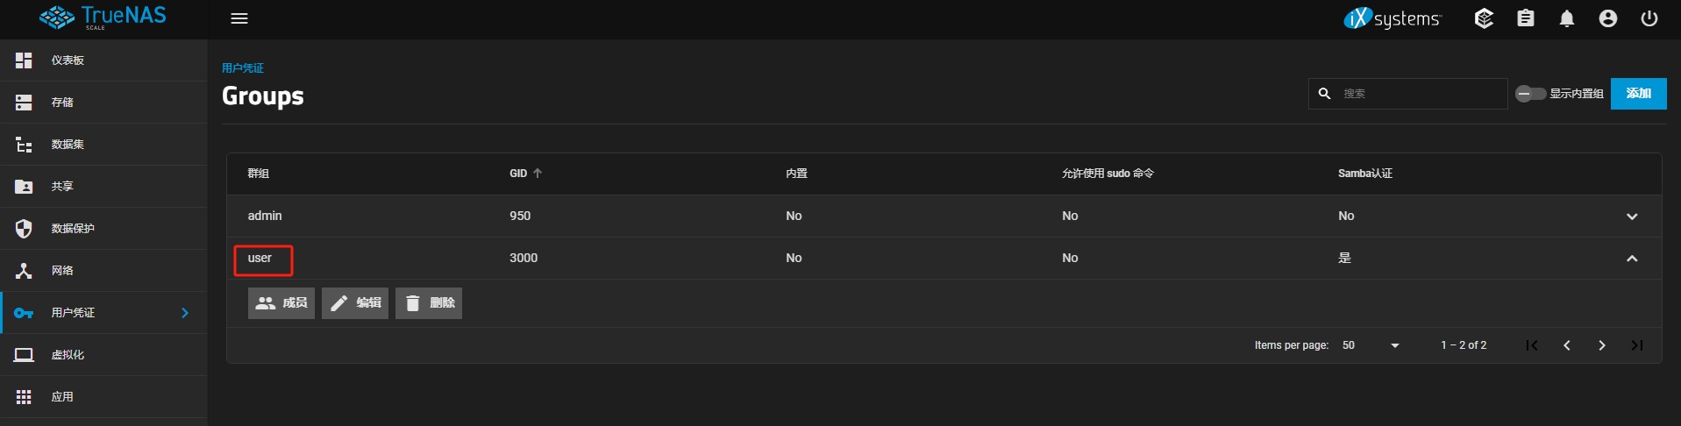1681x426 pixels.
Task: Click the 成员 button for user group
Action: tap(281, 303)
